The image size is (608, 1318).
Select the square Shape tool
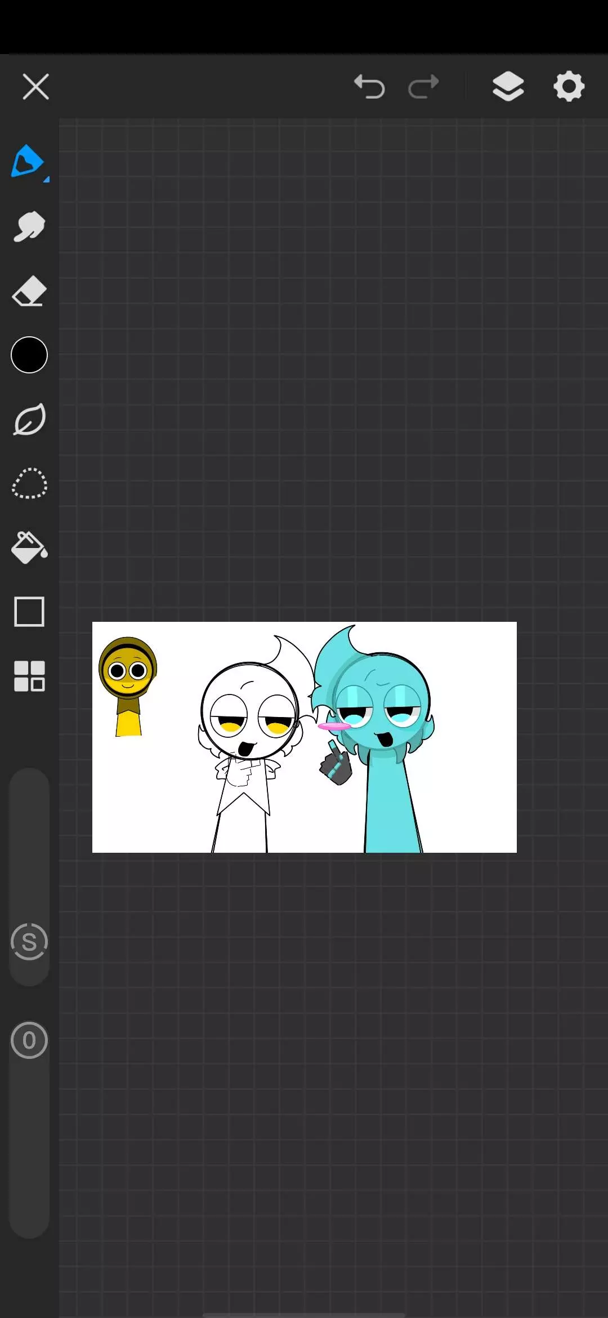click(x=29, y=612)
